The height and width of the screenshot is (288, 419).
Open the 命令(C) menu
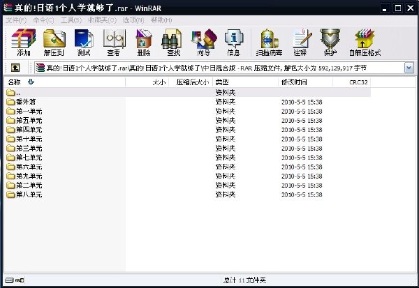[43, 20]
